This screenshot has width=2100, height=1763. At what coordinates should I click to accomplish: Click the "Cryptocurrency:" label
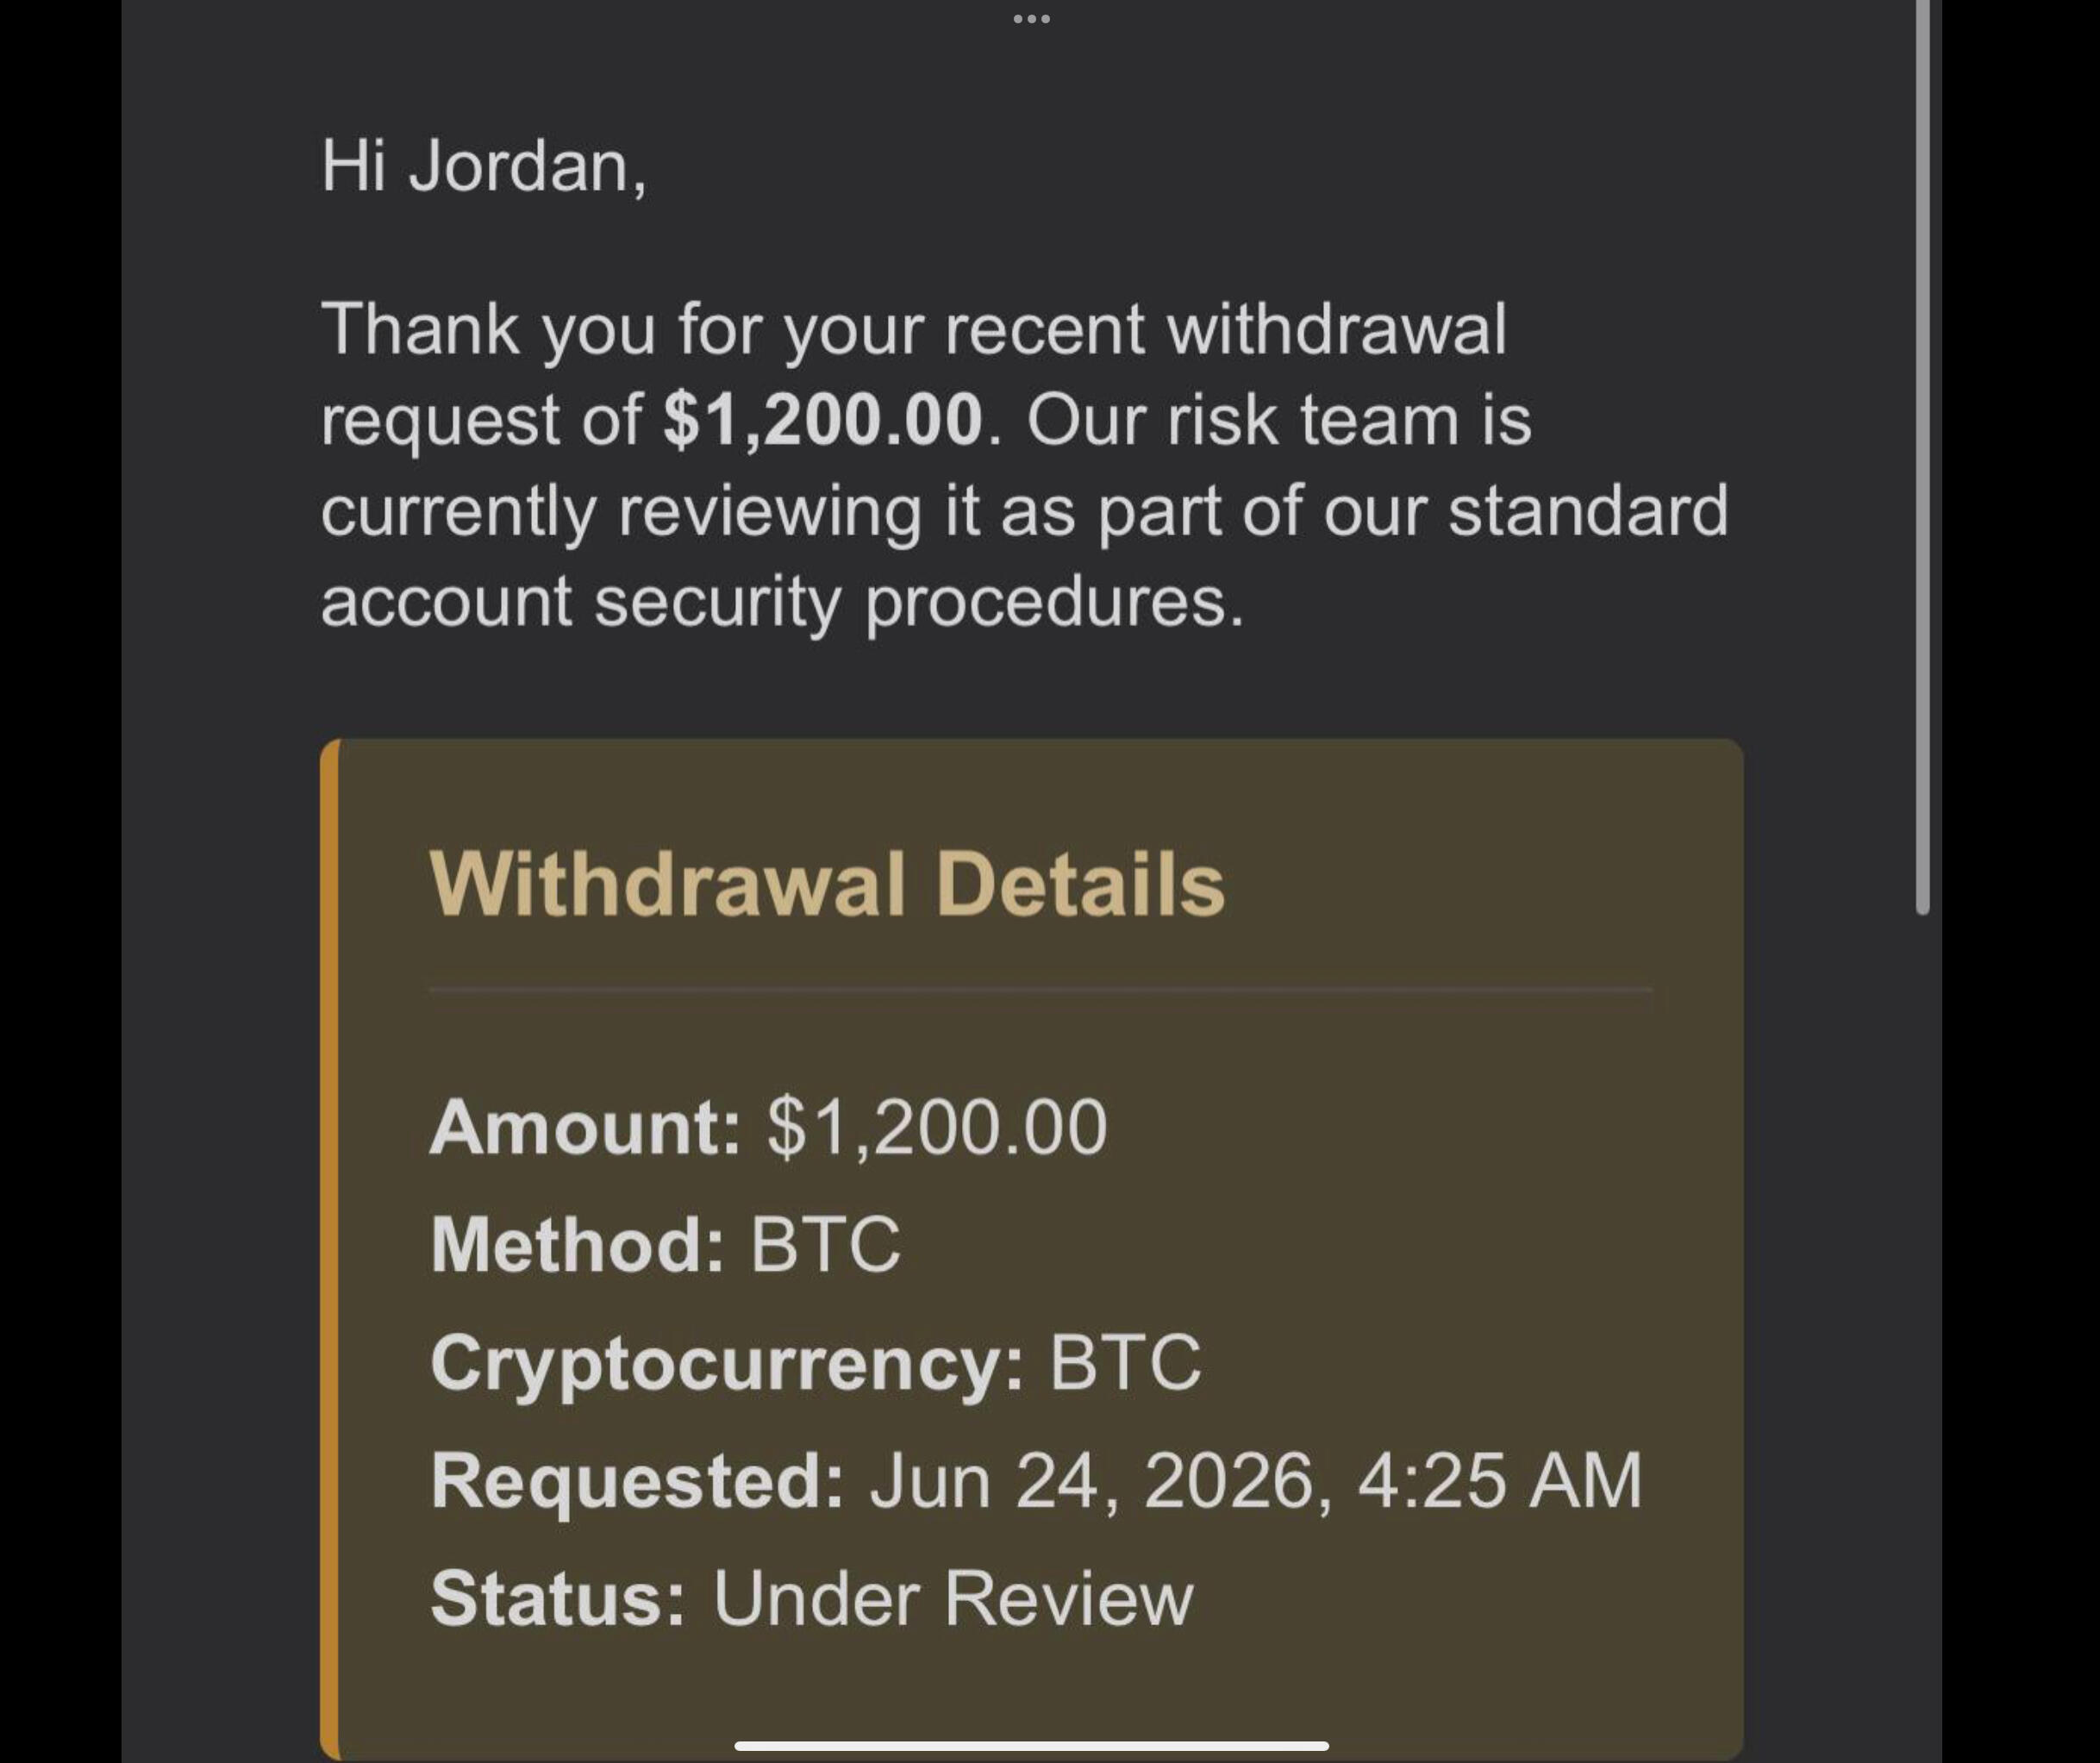727,1363
